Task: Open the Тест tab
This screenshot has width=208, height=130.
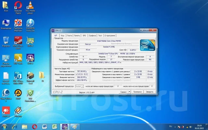Action: point(100,35)
